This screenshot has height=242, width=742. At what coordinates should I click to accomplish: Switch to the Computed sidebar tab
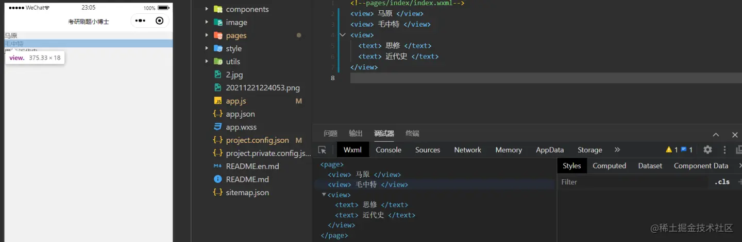click(610, 166)
